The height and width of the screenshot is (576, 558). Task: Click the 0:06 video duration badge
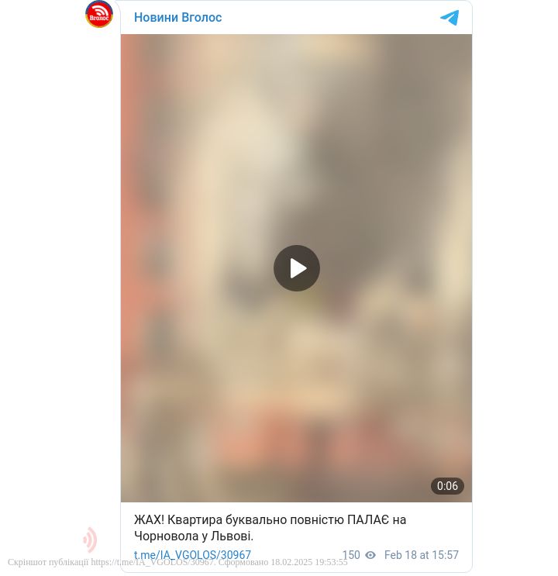[x=447, y=486]
